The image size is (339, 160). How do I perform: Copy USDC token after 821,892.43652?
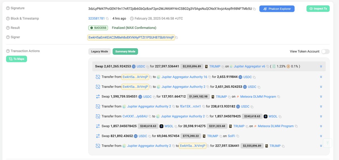point(149,136)
